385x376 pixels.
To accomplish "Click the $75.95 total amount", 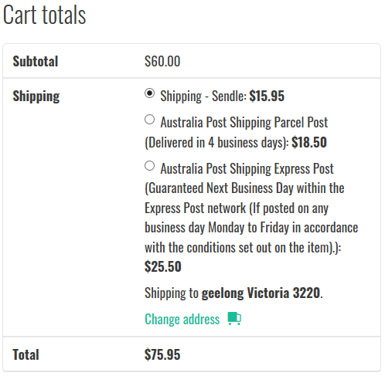I will (162, 354).
